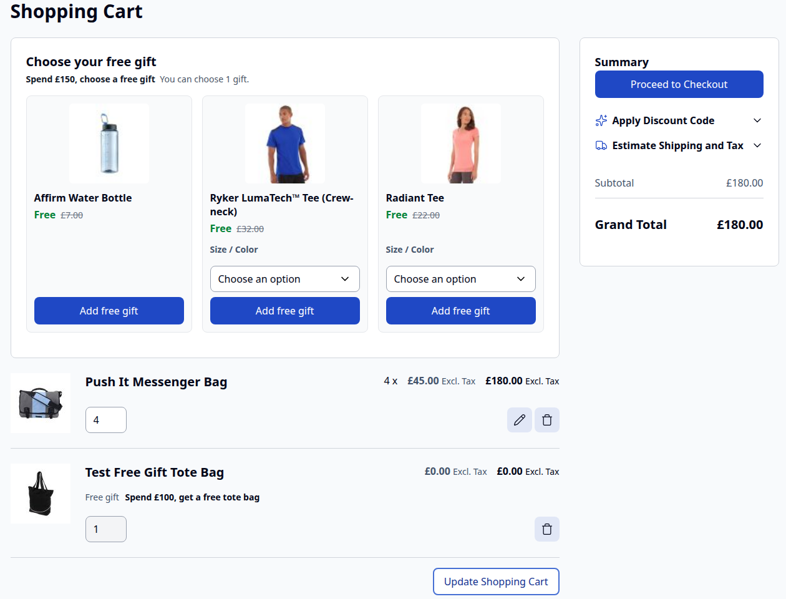The width and height of the screenshot is (786, 599).
Task: Open Test Free Gift Tote Bag name
Action: 155,472
